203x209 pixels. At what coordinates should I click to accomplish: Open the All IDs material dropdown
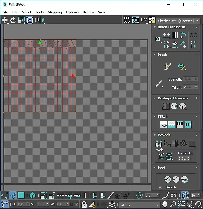(139, 205)
